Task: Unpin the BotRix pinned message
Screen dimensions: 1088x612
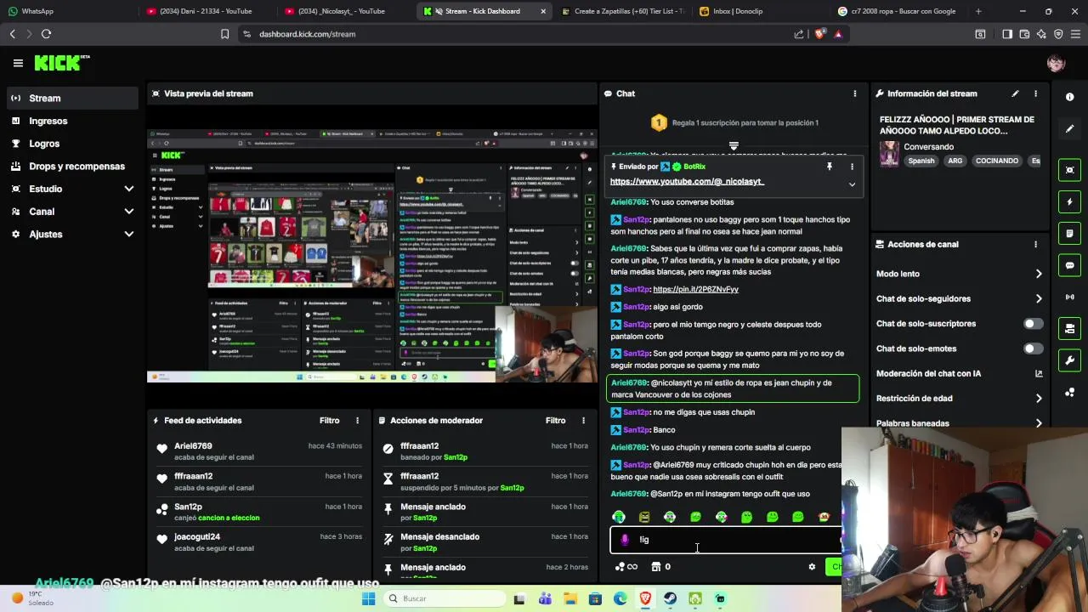Action: pos(829,167)
